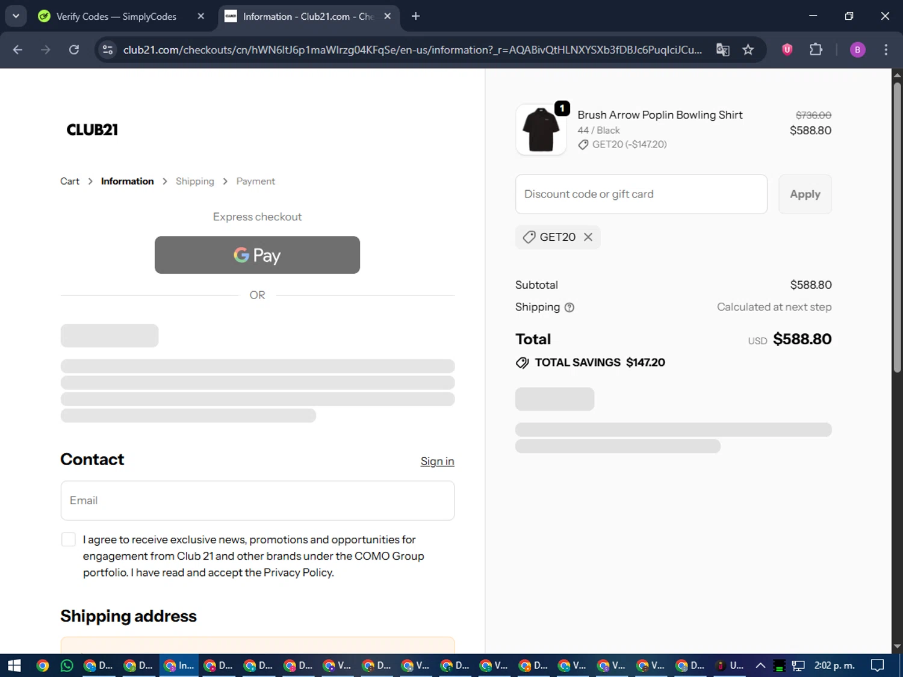Remove the GET20 discount code
Image resolution: width=903 pixels, height=677 pixels.
(588, 237)
